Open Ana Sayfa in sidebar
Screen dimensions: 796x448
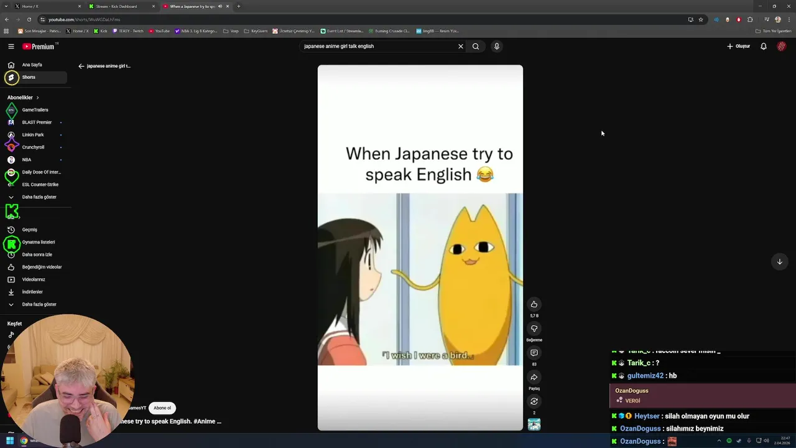tap(35, 65)
